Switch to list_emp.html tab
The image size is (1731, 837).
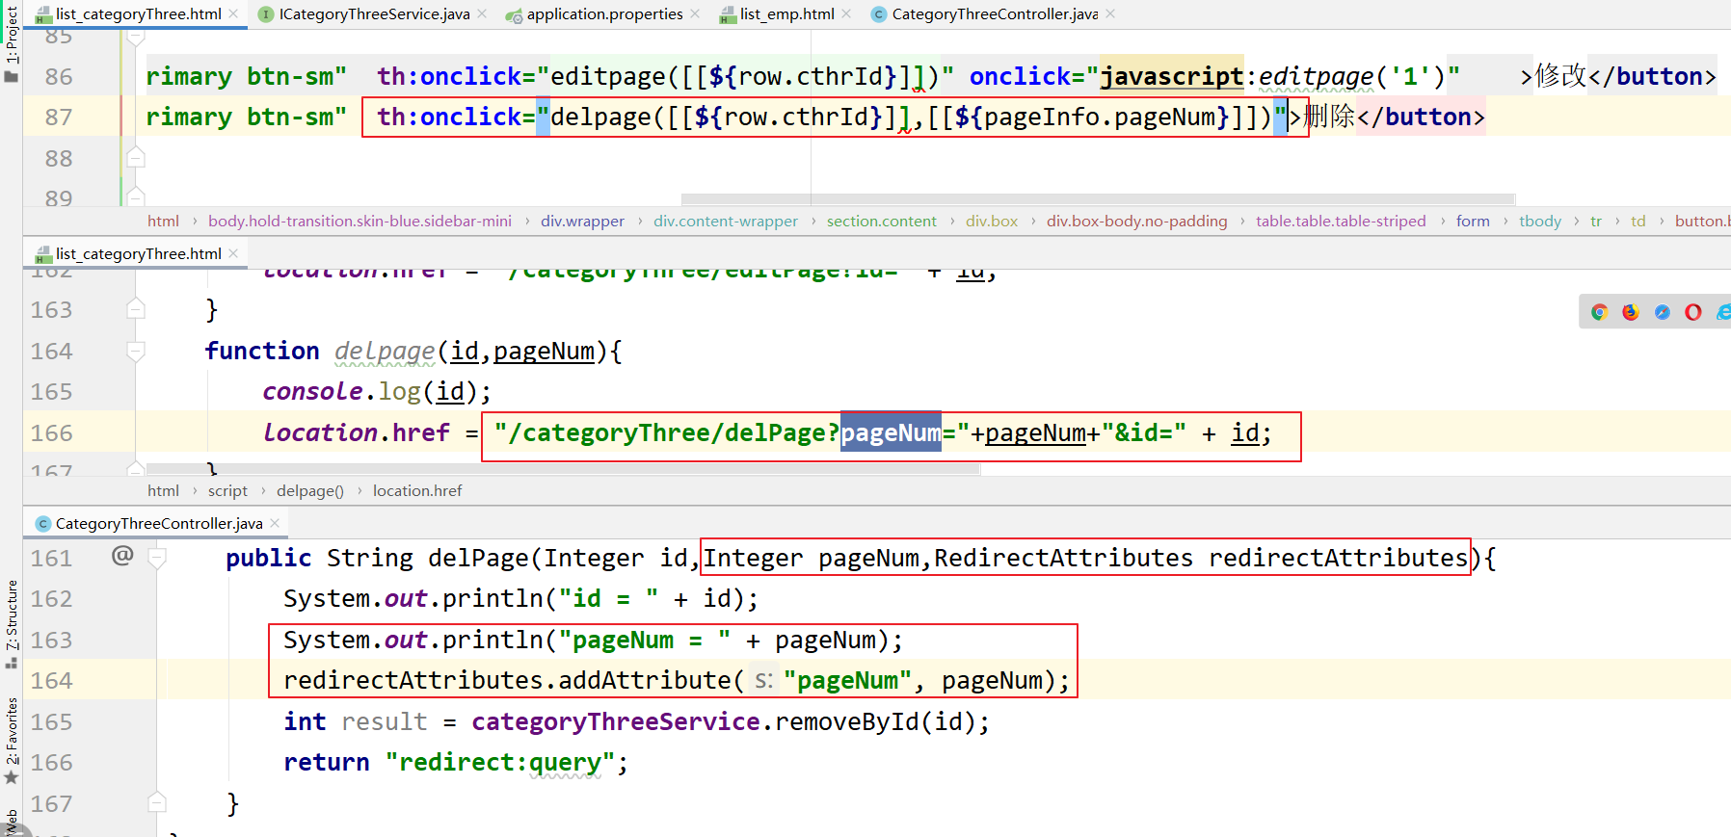coord(786,13)
